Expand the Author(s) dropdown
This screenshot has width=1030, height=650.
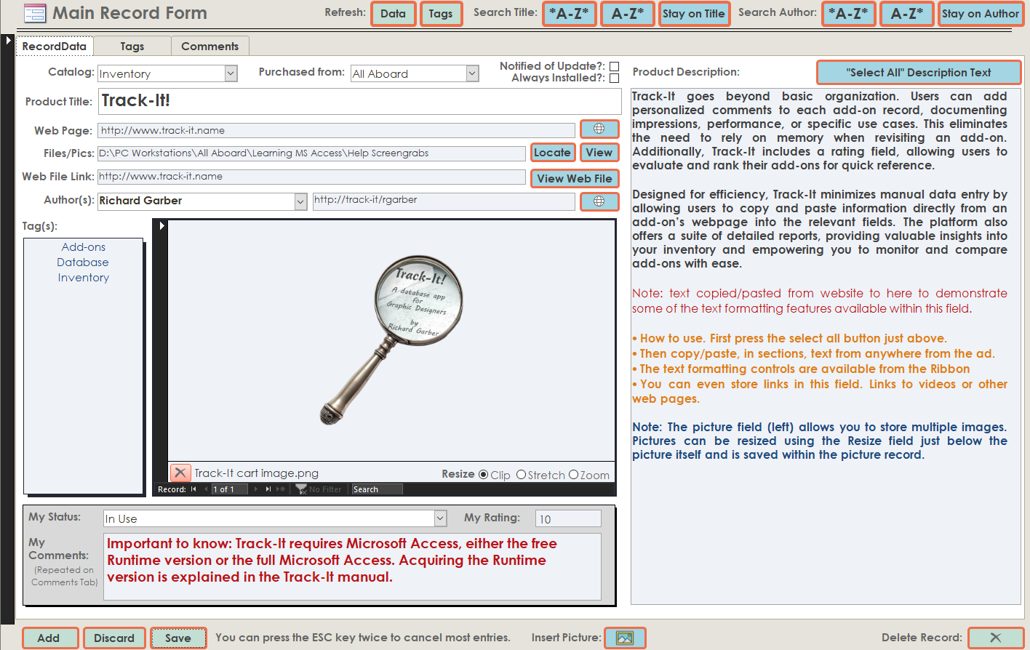pos(300,201)
